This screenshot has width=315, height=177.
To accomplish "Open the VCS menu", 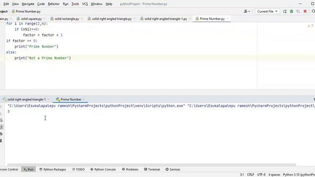I will coord(85,4).
